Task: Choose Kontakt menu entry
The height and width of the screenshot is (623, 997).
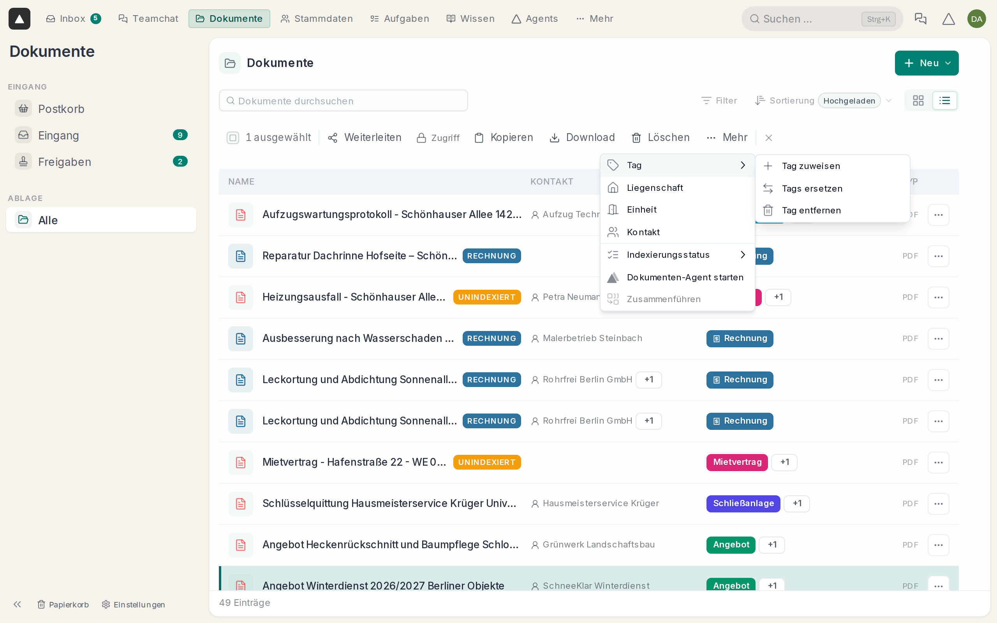Action: coord(677,232)
